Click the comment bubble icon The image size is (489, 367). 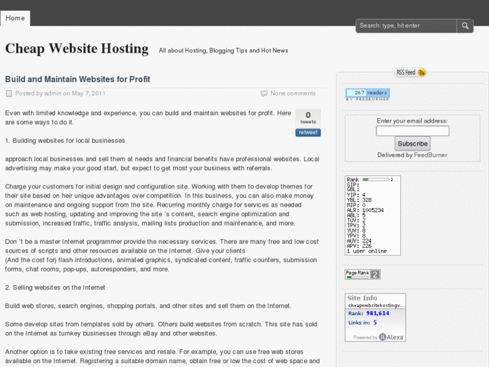tap(264, 94)
